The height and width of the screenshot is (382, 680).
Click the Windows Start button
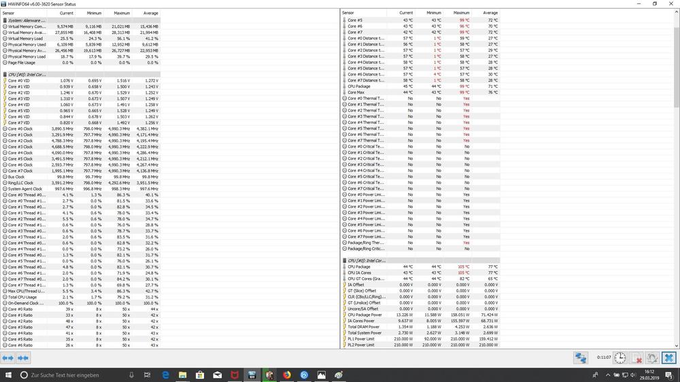point(9,375)
